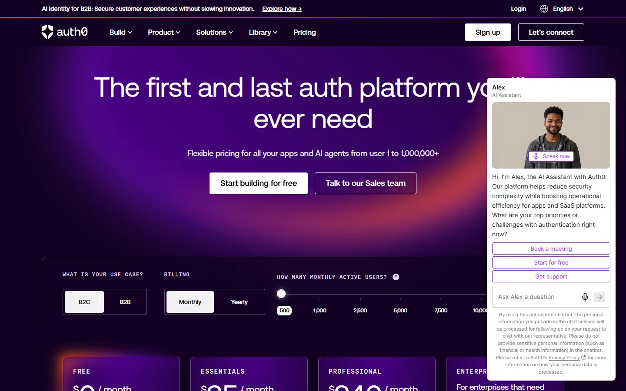Click Book a meeting in chat
Screen dimensions: 626x391
click(x=551, y=249)
